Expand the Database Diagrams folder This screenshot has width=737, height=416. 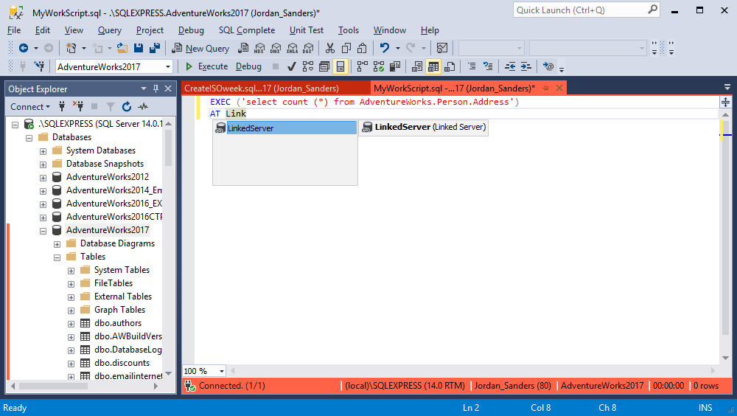[57, 244]
